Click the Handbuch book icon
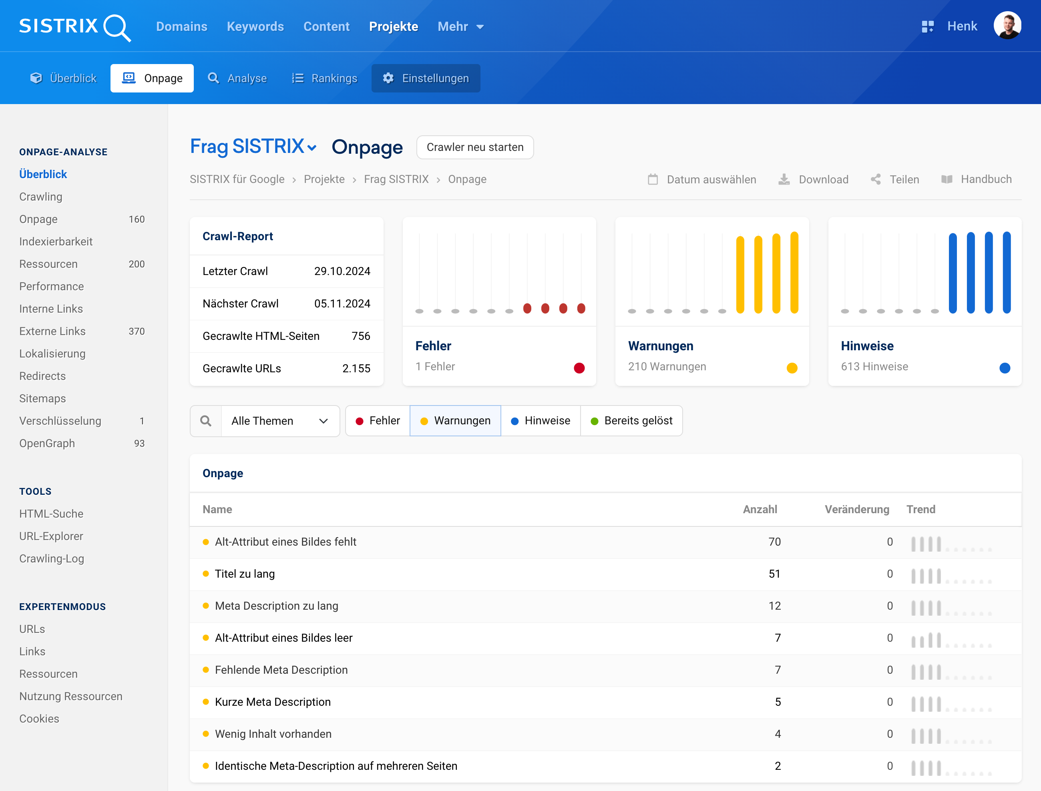 (947, 179)
